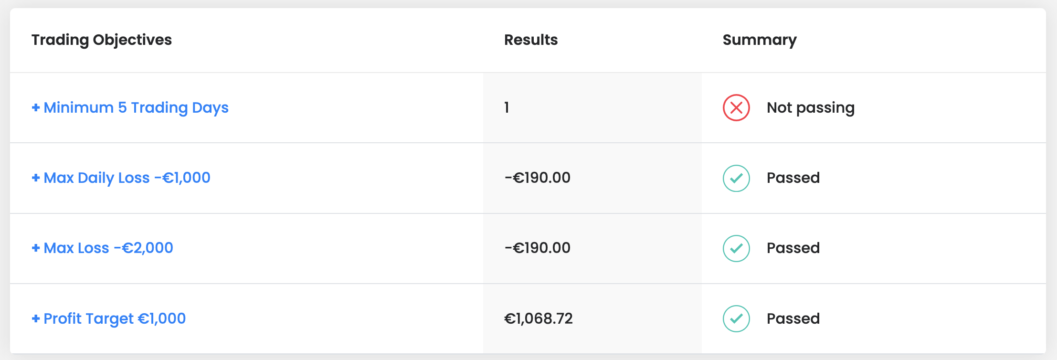
Task: Select the trading days result value 1
Action: tap(507, 107)
